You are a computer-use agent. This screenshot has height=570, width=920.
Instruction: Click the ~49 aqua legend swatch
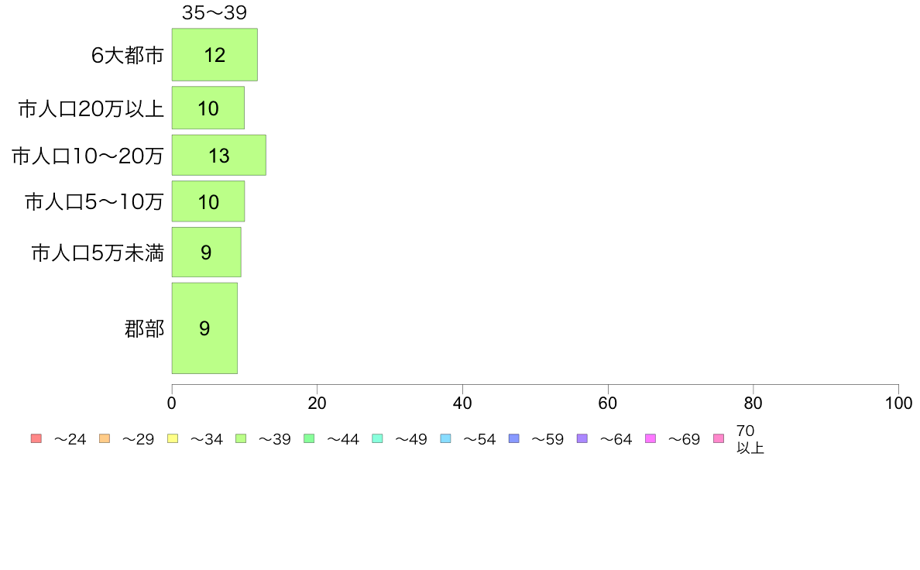(x=377, y=438)
